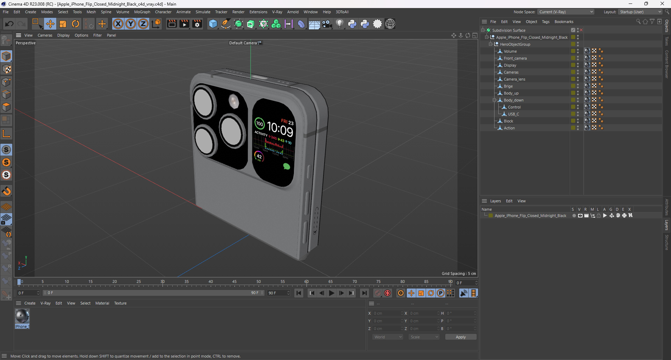
Task: Go to End of animation
Action: [364, 293]
